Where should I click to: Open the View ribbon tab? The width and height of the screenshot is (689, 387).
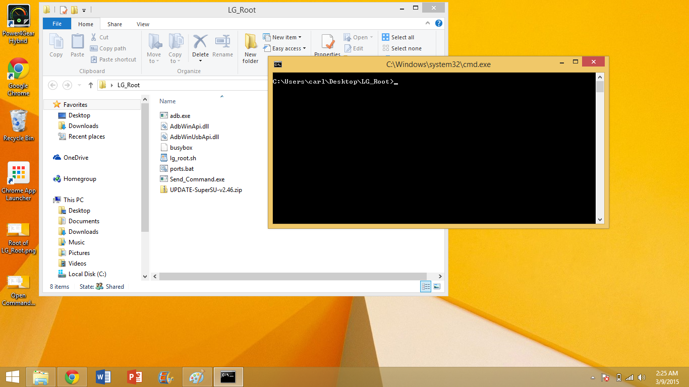click(x=143, y=24)
